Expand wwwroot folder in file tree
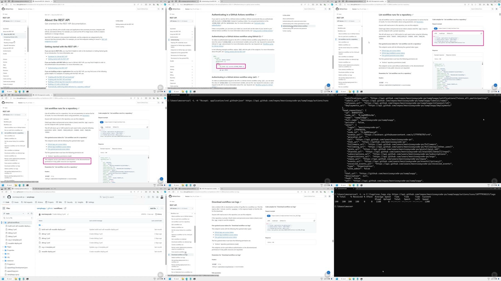 [3, 261]
